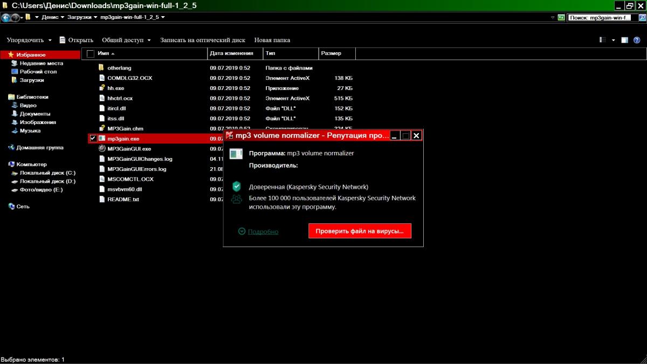Open the help question mark icon
647x364 pixels.
637,40
